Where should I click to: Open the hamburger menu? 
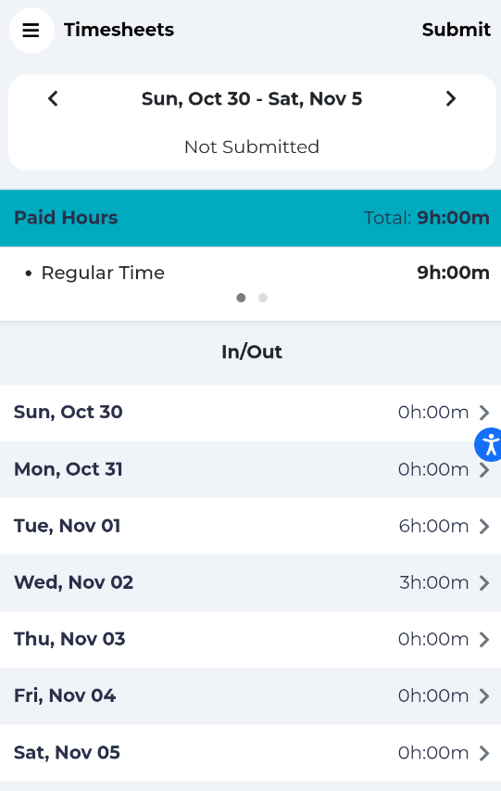[x=31, y=31]
